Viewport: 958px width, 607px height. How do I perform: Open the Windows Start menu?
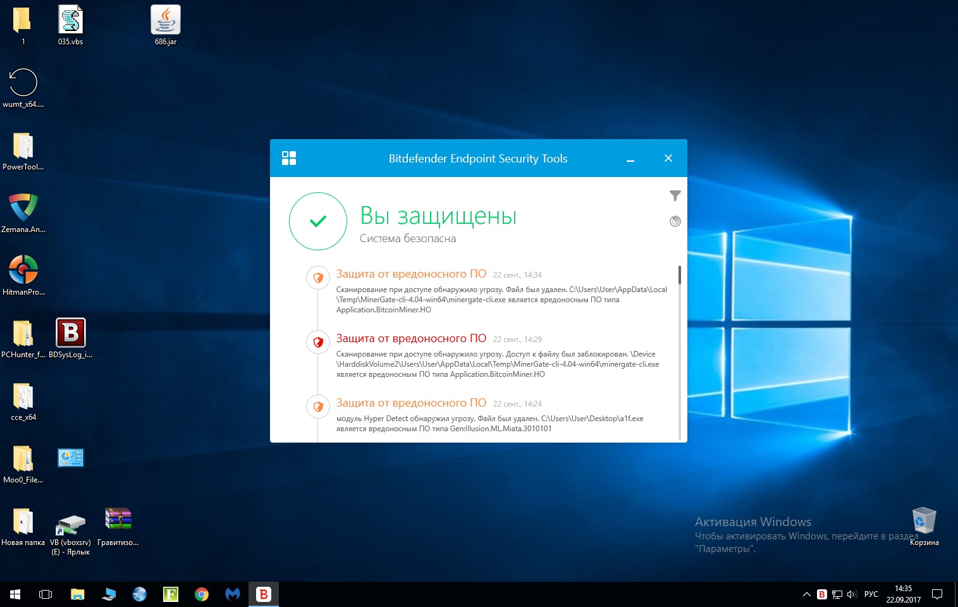click(15, 594)
